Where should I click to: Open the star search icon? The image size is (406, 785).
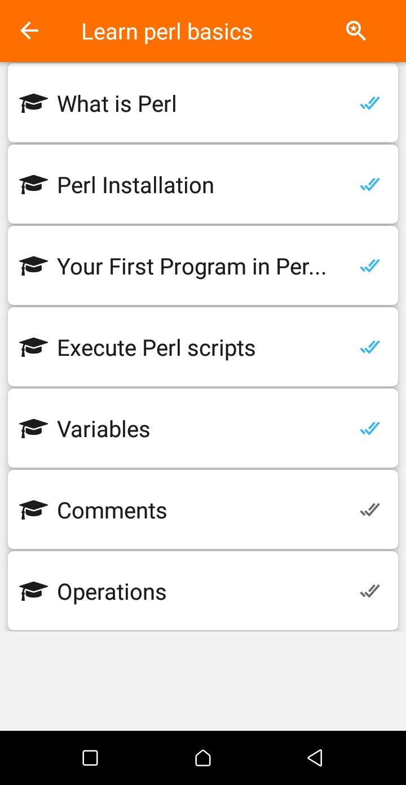point(356,31)
